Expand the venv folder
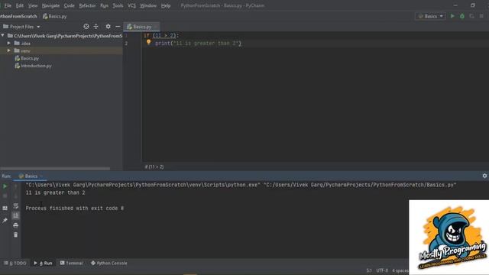 [x=9, y=50]
